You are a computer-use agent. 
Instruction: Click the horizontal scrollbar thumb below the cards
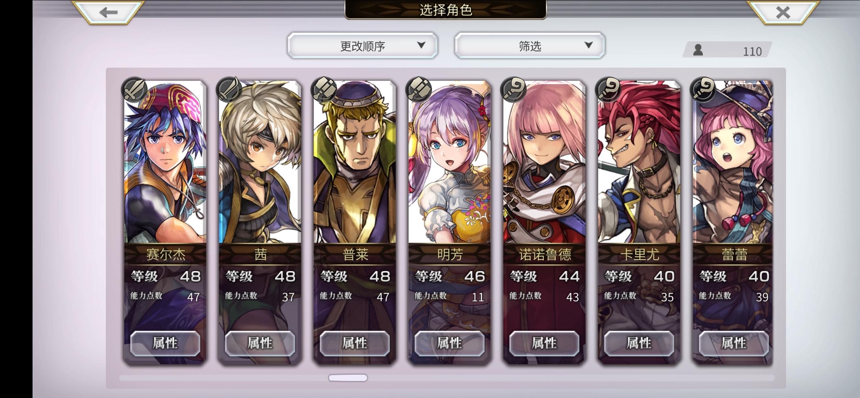coord(348,378)
